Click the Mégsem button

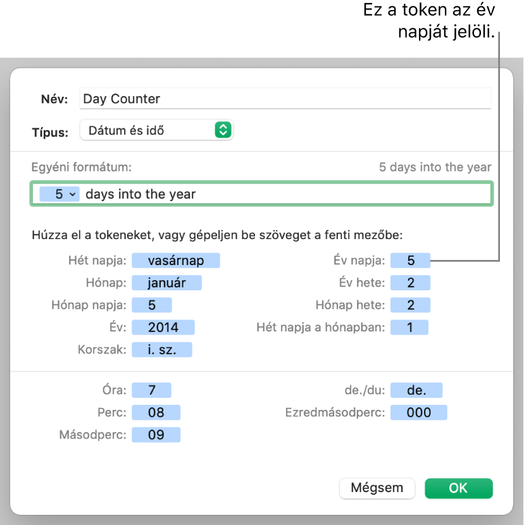377,488
